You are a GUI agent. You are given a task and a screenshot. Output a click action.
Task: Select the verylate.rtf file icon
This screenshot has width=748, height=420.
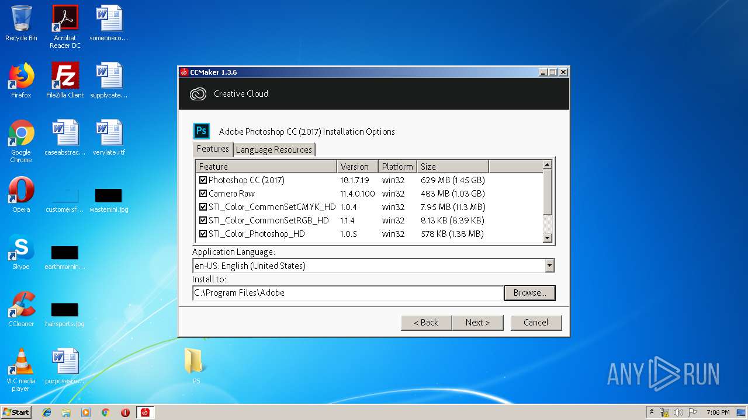[109, 138]
